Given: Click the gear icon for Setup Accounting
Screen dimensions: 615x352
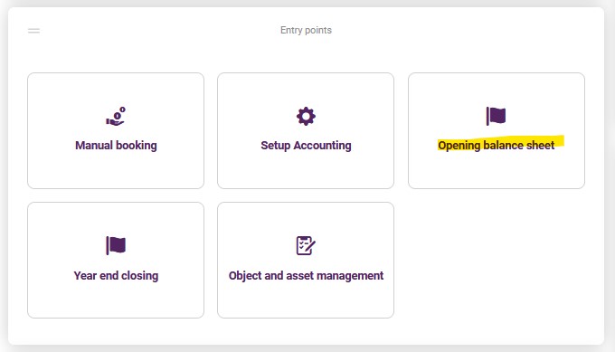Looking at the screenshot, I should [306, 116].
